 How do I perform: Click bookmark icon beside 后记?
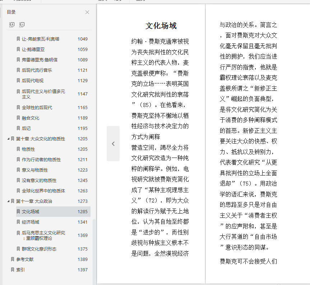(x=18, y=129)
